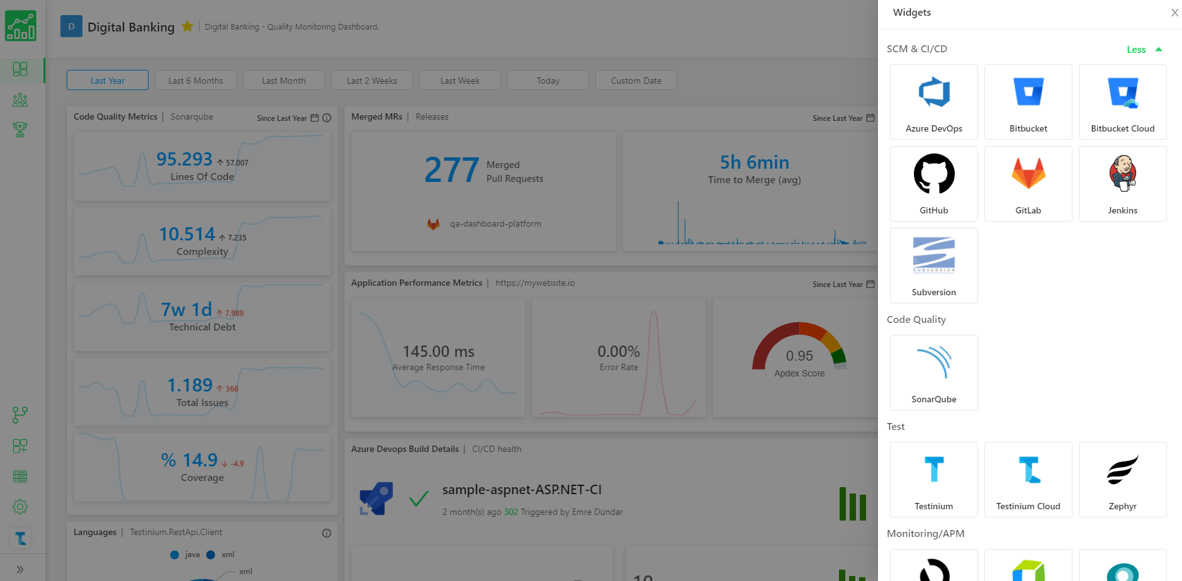Click the https://mywebsite.io label
This screenshot has height=581, width=1182.
535,283
